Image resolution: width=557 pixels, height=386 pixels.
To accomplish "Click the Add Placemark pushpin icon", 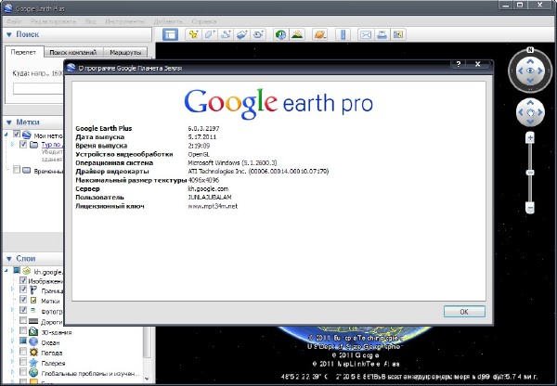I will (x=193, y=34).
